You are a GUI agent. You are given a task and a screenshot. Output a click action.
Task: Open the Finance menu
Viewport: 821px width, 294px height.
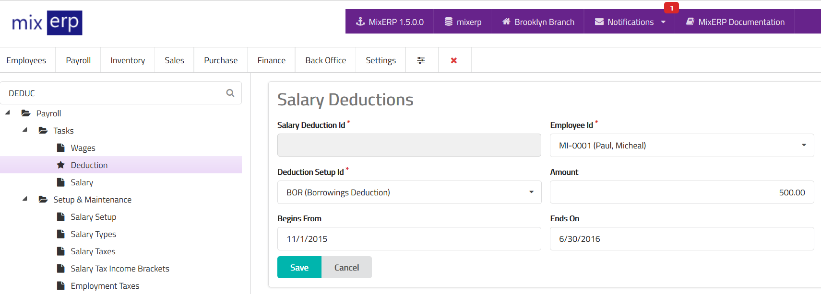point(271,60)
